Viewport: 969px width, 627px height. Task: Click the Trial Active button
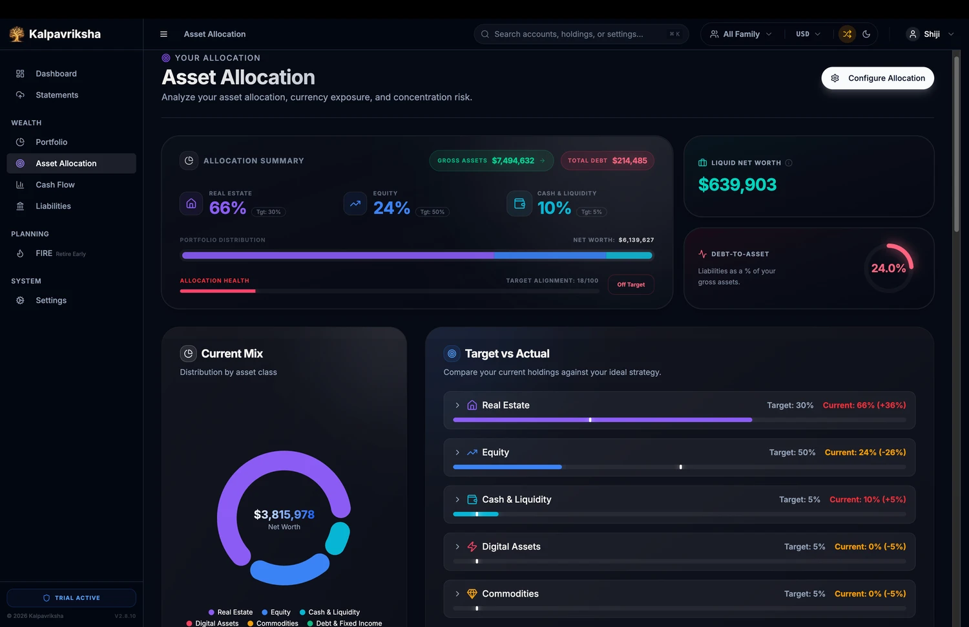[x=72, y=598]
